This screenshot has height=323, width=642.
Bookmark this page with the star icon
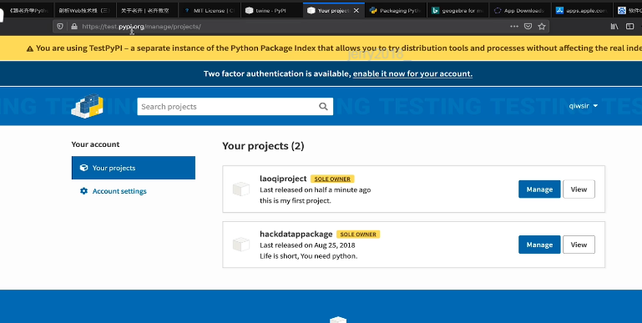click(542, 26)
